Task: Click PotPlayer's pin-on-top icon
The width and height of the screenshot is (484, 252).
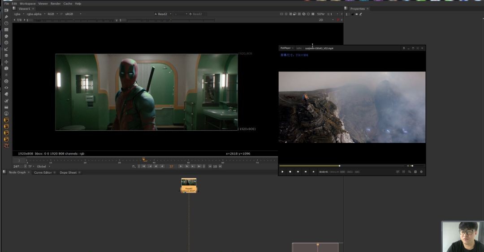Action: pos(404,48)
